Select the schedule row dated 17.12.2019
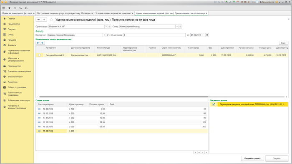 122,122
